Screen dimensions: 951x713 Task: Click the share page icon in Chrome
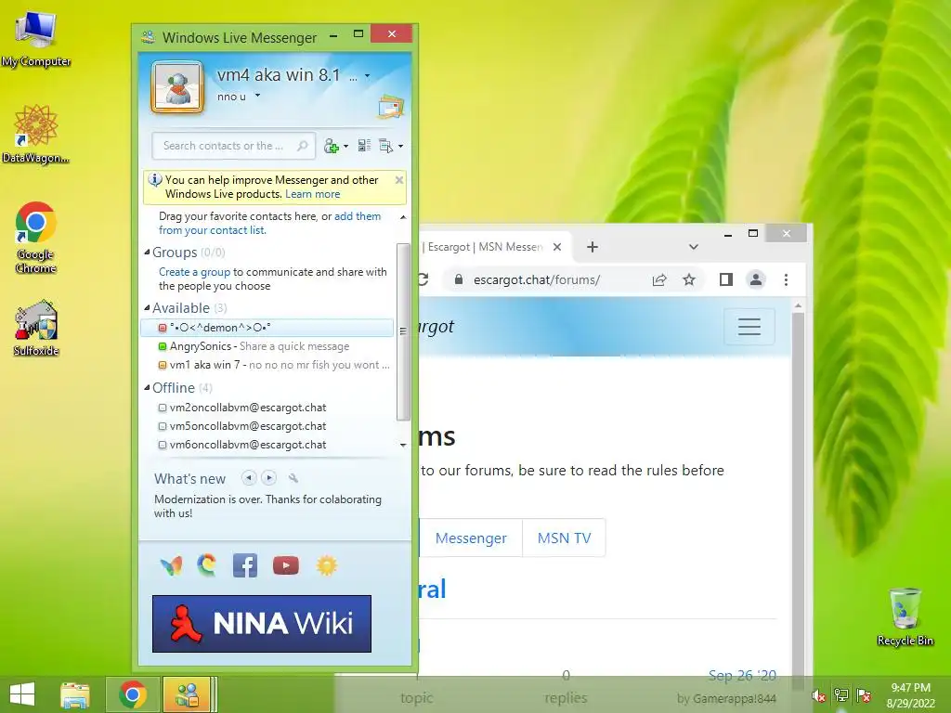(659, 279)
